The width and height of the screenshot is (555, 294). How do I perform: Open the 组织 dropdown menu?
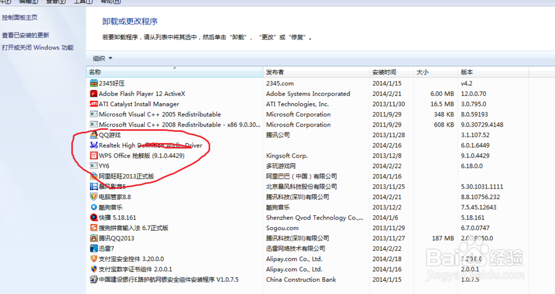(x=102, y=58)
